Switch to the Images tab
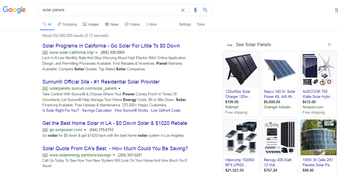Viewport: 338px width, 173px height. pyautogui.click(x=91, y=24)
